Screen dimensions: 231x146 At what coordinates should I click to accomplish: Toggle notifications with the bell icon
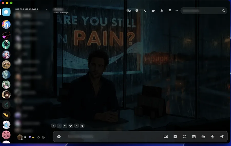(x=162, y=11)
